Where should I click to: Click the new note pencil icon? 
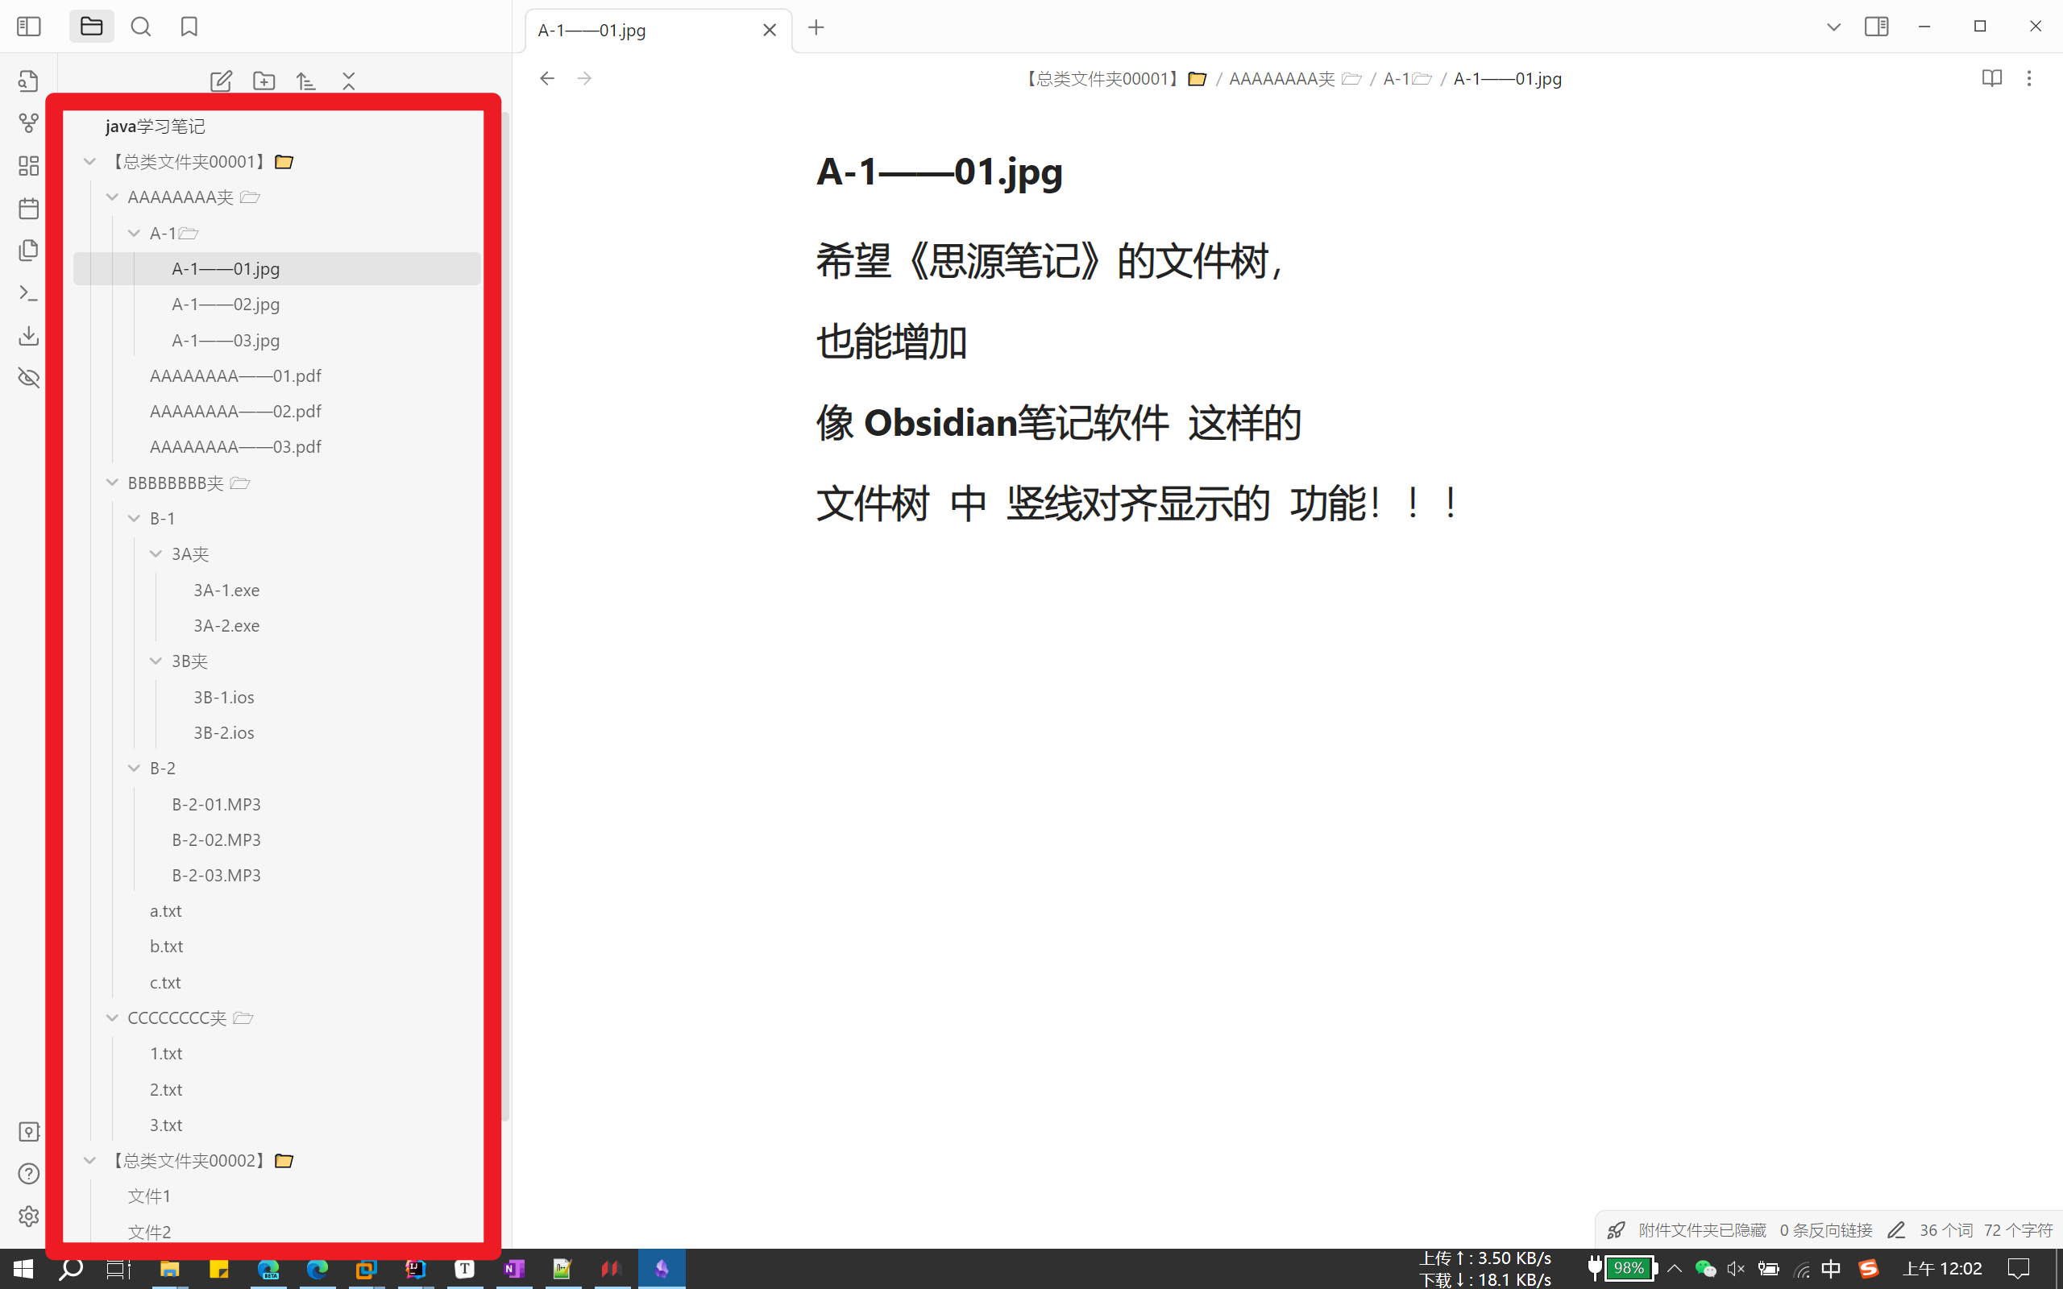pyautogui.click(x=221, y=81)
